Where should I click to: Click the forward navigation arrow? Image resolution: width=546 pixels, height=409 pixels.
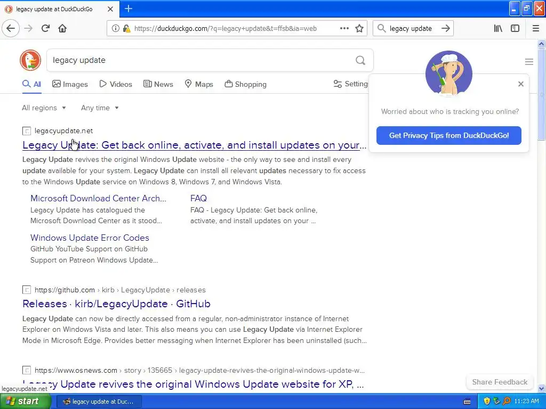(x=29, y=29)
